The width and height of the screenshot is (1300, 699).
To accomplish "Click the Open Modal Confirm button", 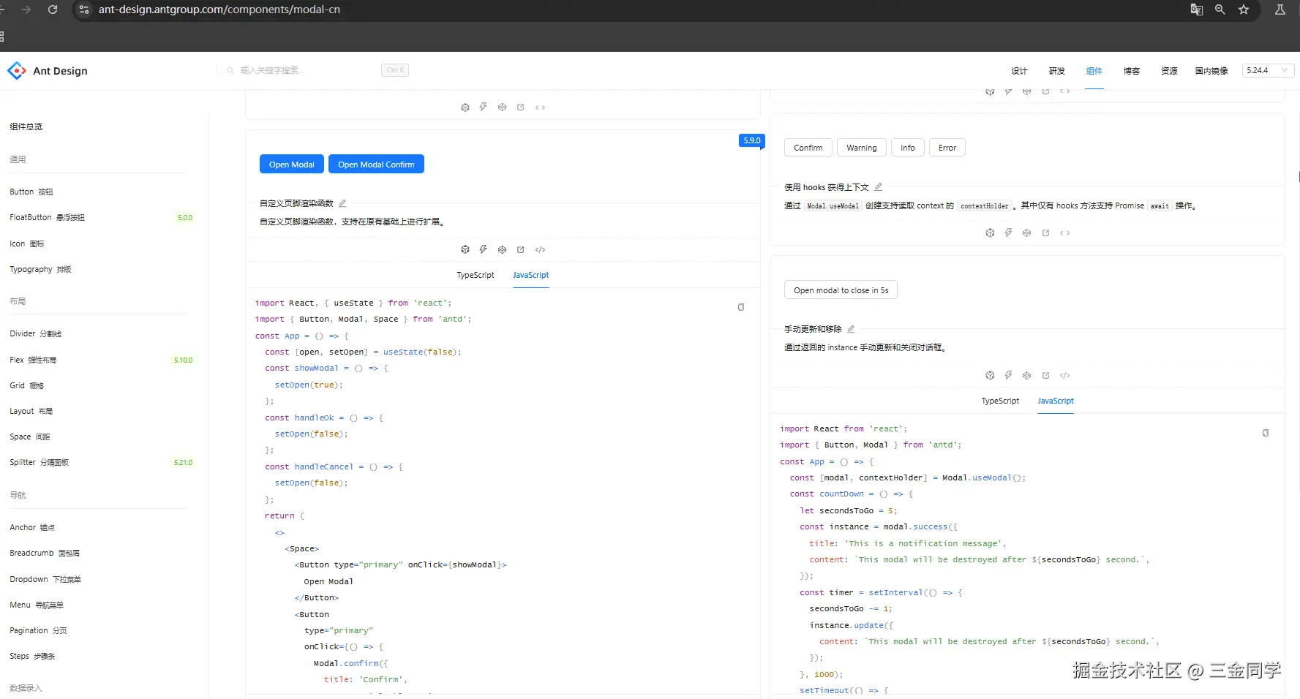I will click(376, 165).
